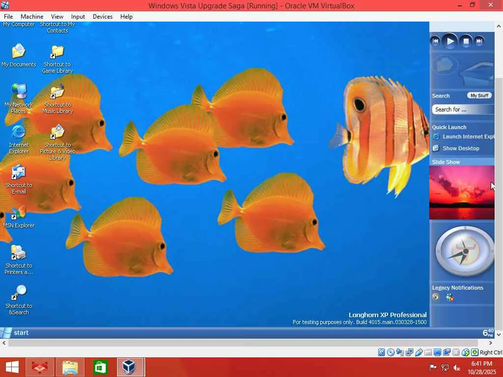Open File Explorer on host taskbar

click(x=70, y=367)
